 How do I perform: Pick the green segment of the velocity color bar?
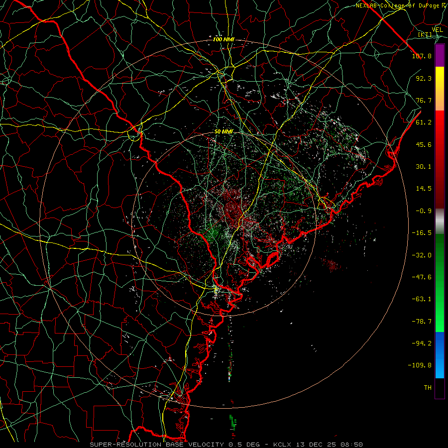(440, 283)
